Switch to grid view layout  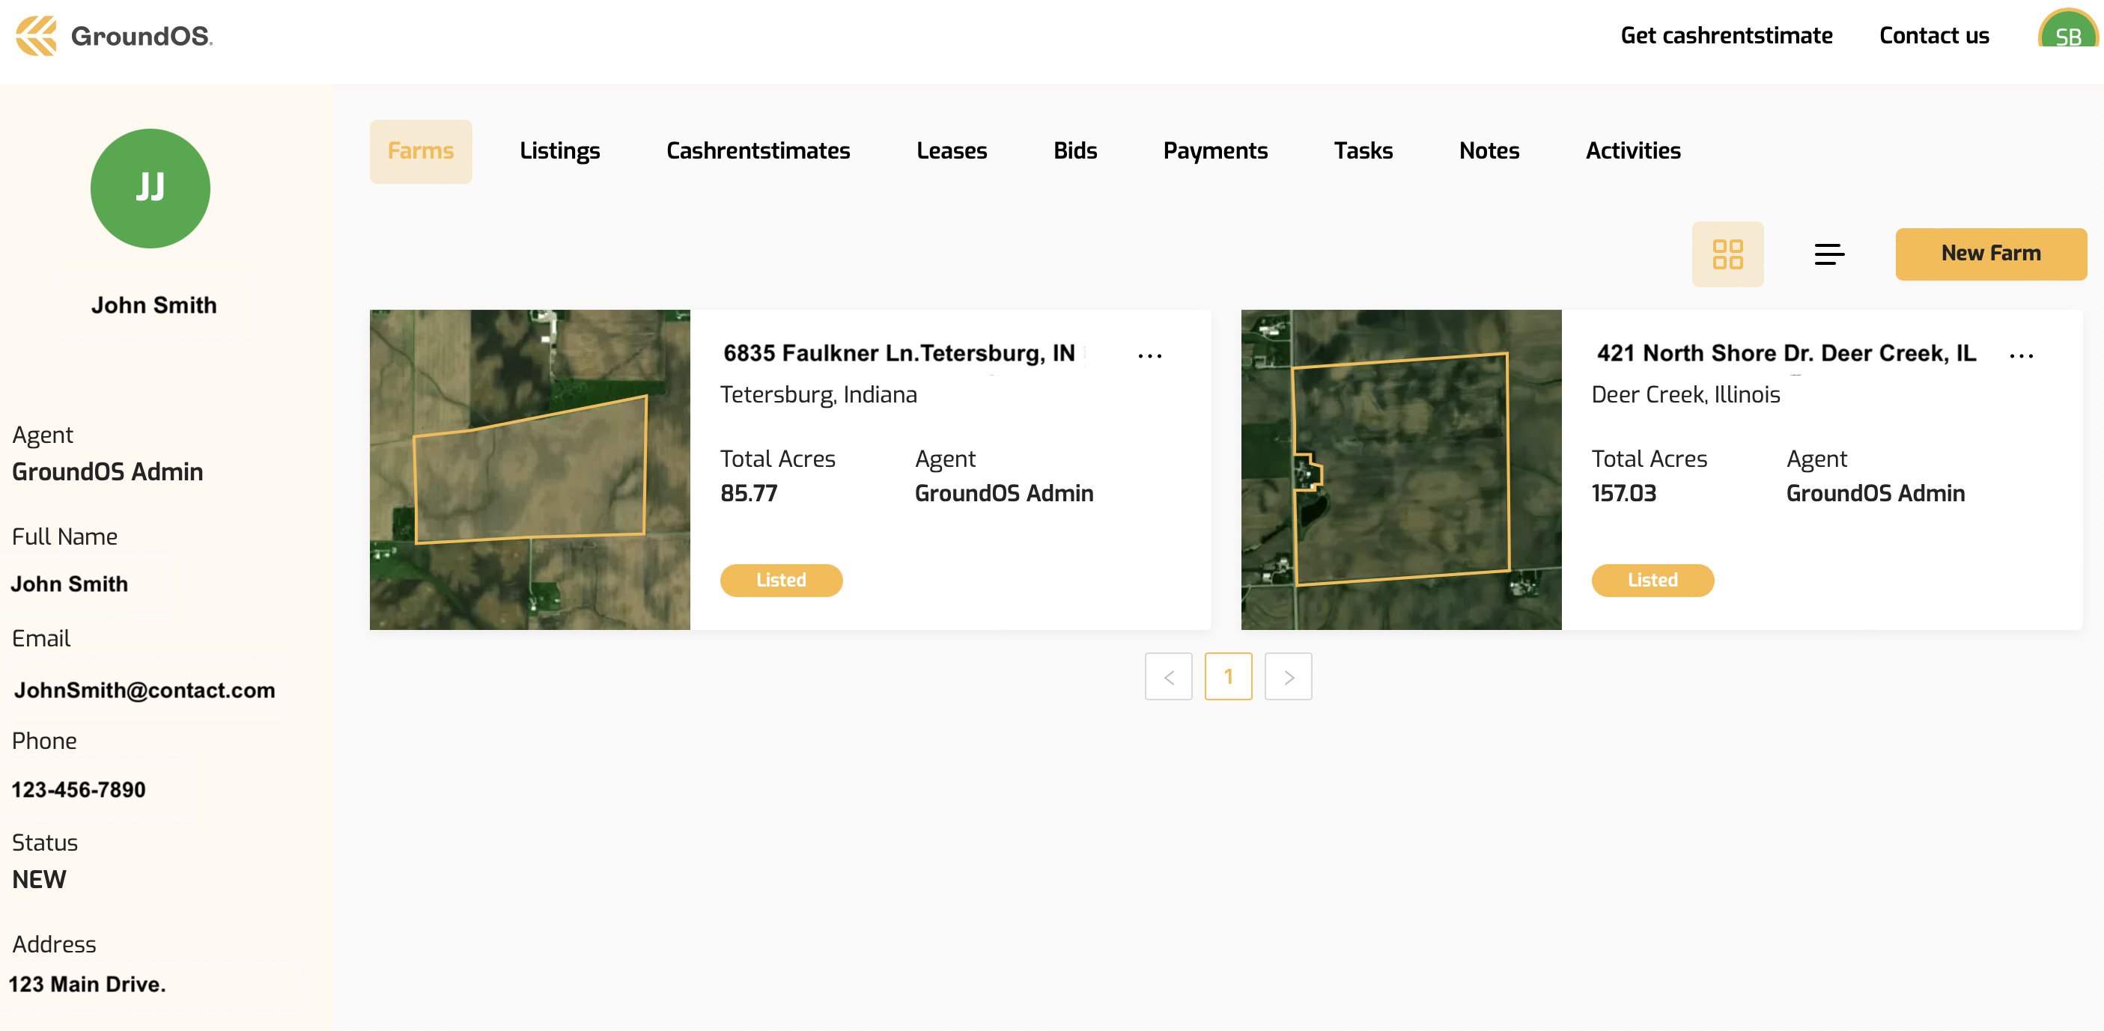click(x=1727, y=254)
